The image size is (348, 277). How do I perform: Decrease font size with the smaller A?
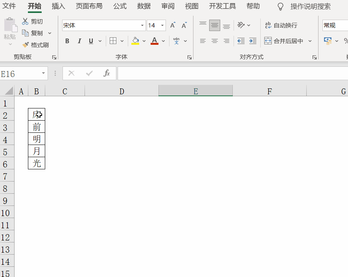[x=184, y=25]
